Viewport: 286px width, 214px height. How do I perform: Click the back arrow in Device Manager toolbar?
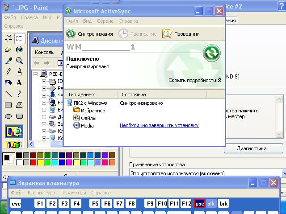[37, 63]
